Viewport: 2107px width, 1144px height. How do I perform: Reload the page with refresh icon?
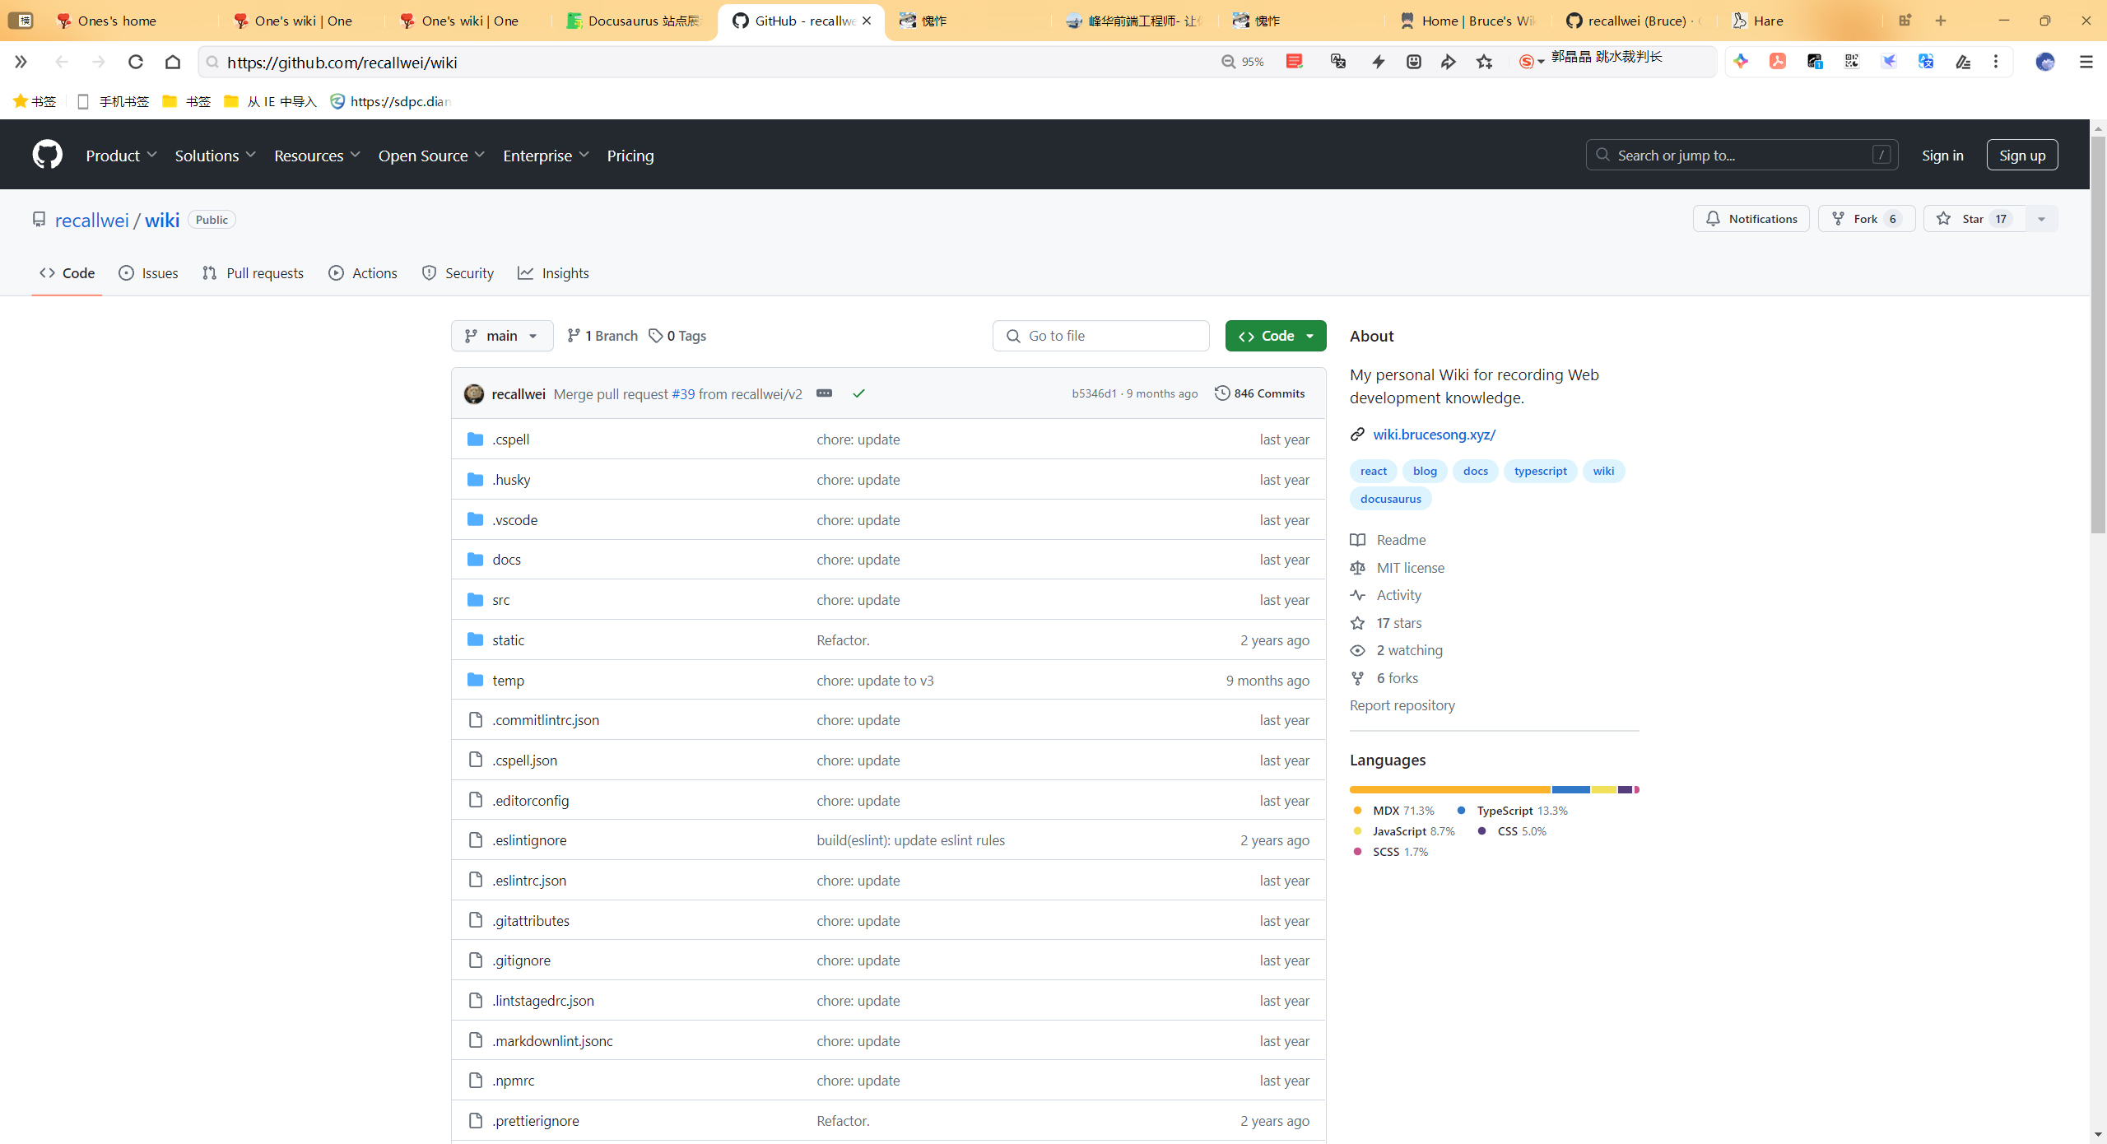(136, 62)
